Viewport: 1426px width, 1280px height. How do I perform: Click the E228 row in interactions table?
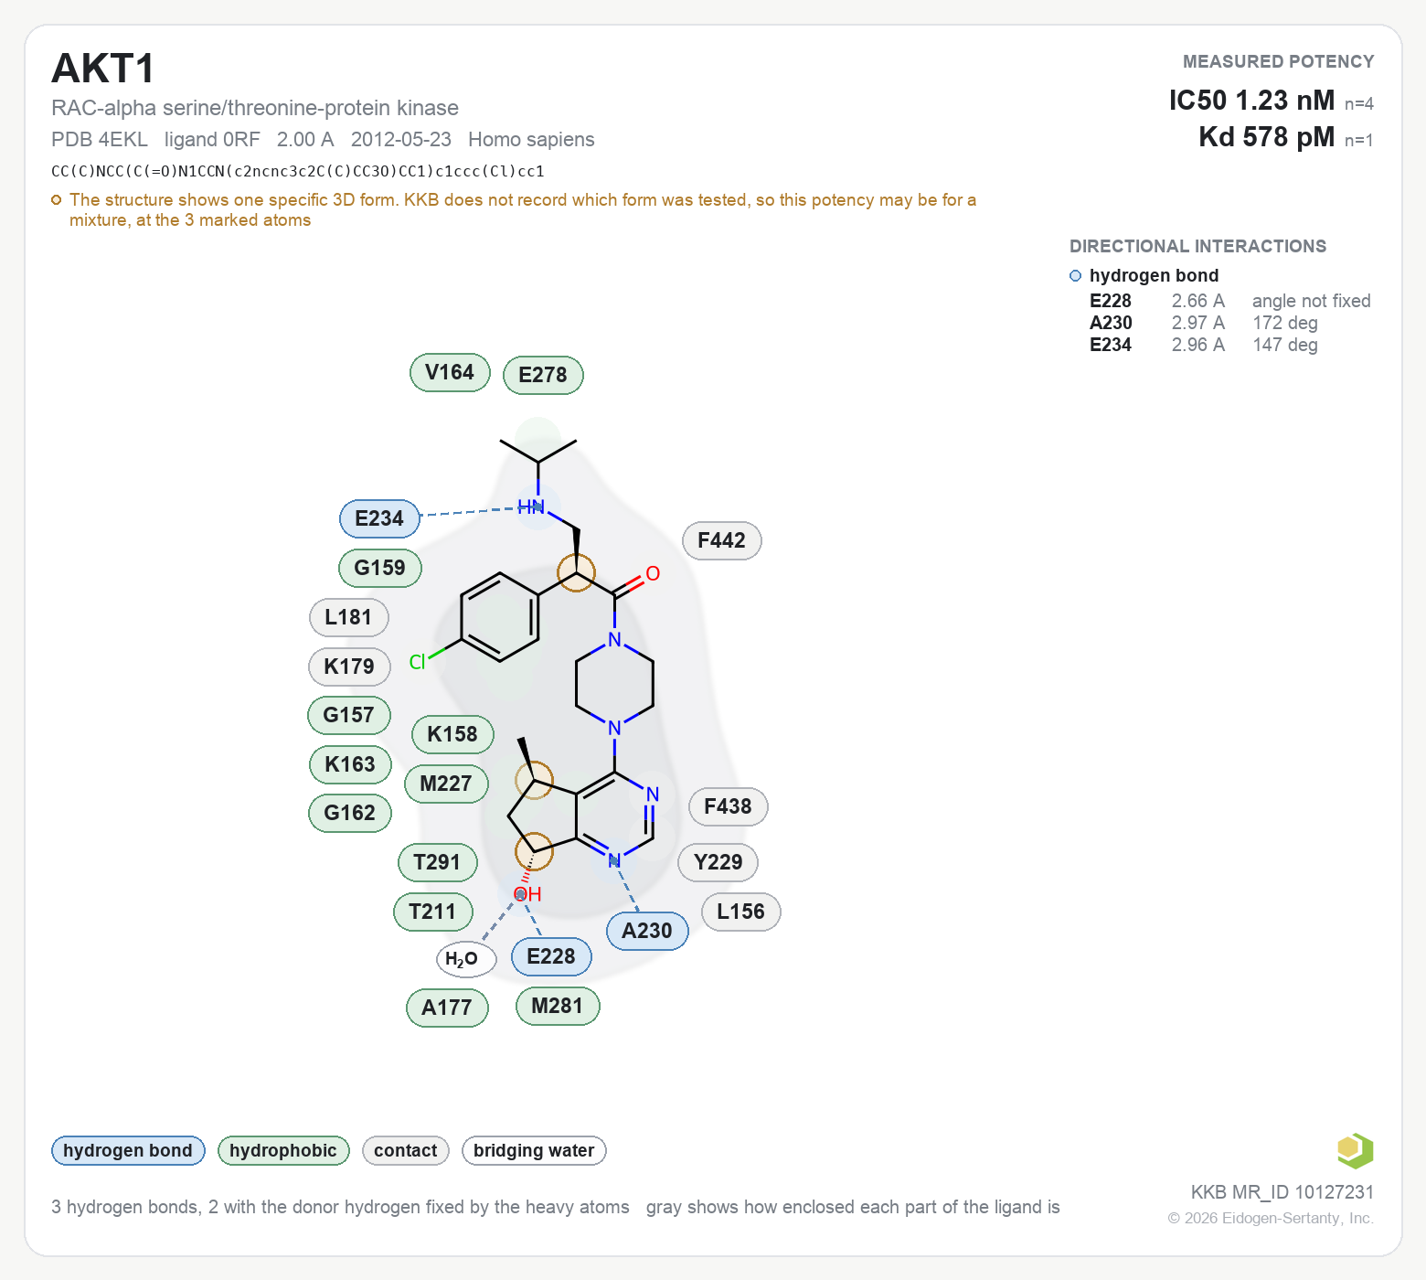tap(1229, 301)
